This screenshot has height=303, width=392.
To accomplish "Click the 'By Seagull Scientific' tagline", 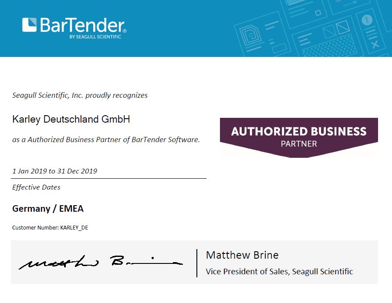I will pos(95,37).
